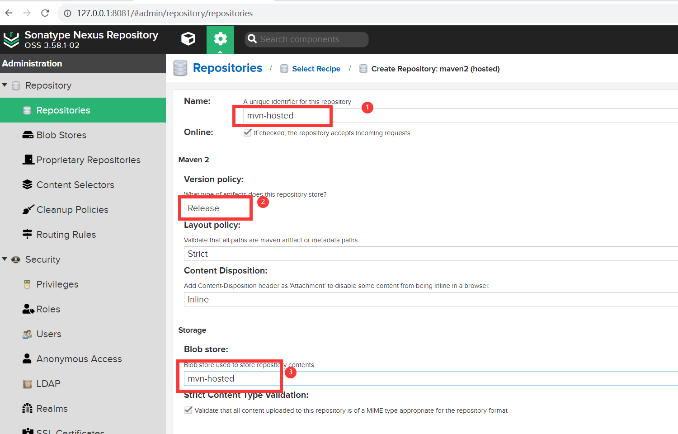Screen dimensions: 678x434
Task: Toggle Strict Content Type Validation checkbox
Action: [188, 410]
